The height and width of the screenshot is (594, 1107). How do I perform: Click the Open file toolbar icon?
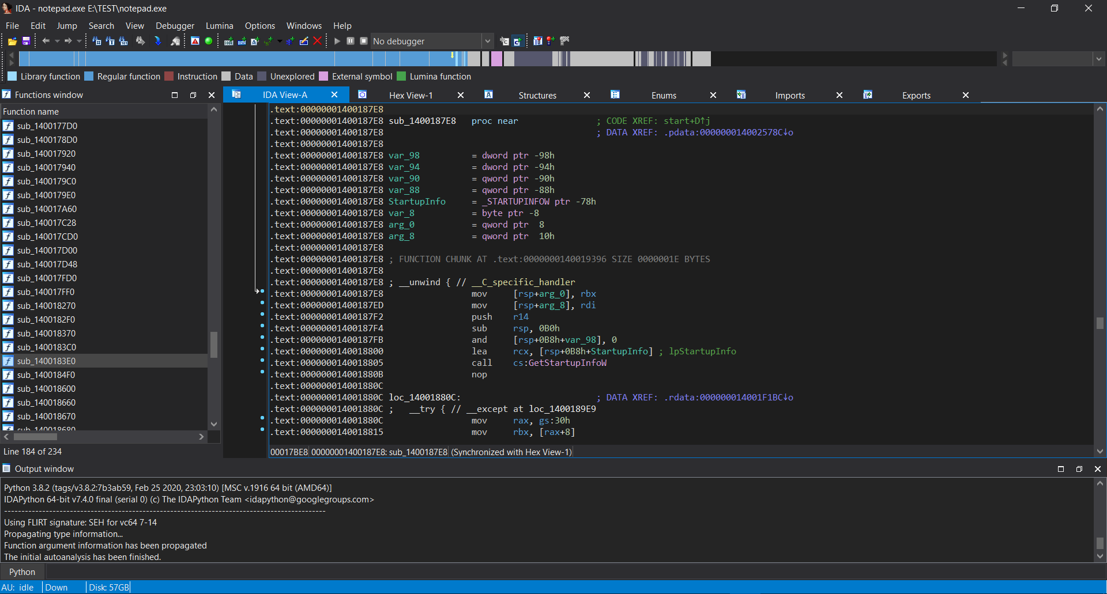tap(12, 41)
